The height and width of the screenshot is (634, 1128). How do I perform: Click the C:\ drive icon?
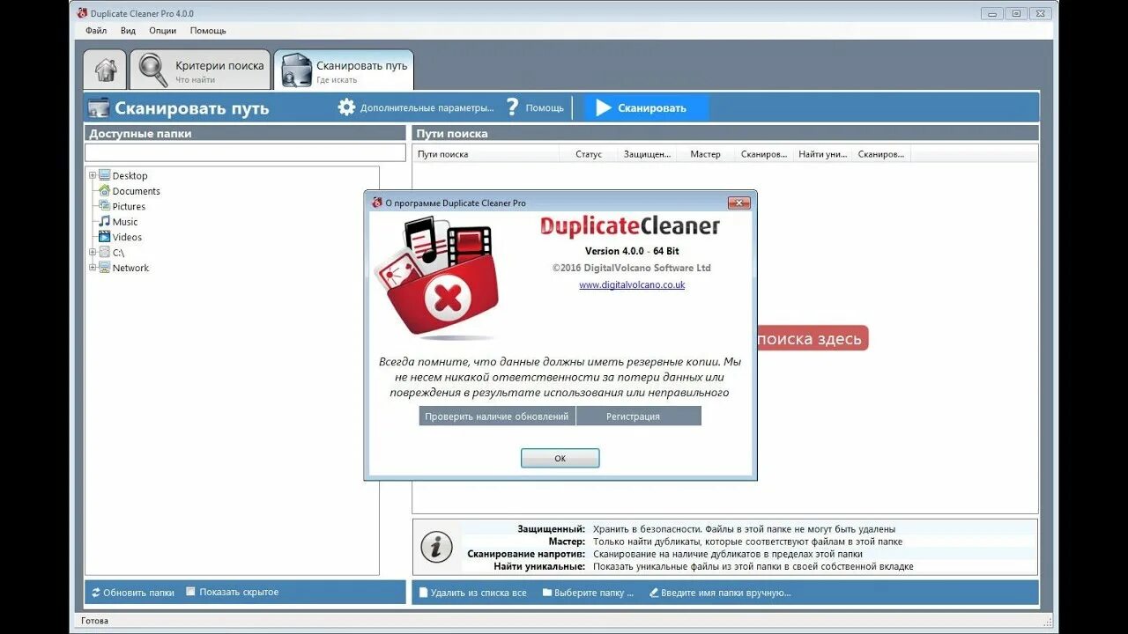[105, 252]
